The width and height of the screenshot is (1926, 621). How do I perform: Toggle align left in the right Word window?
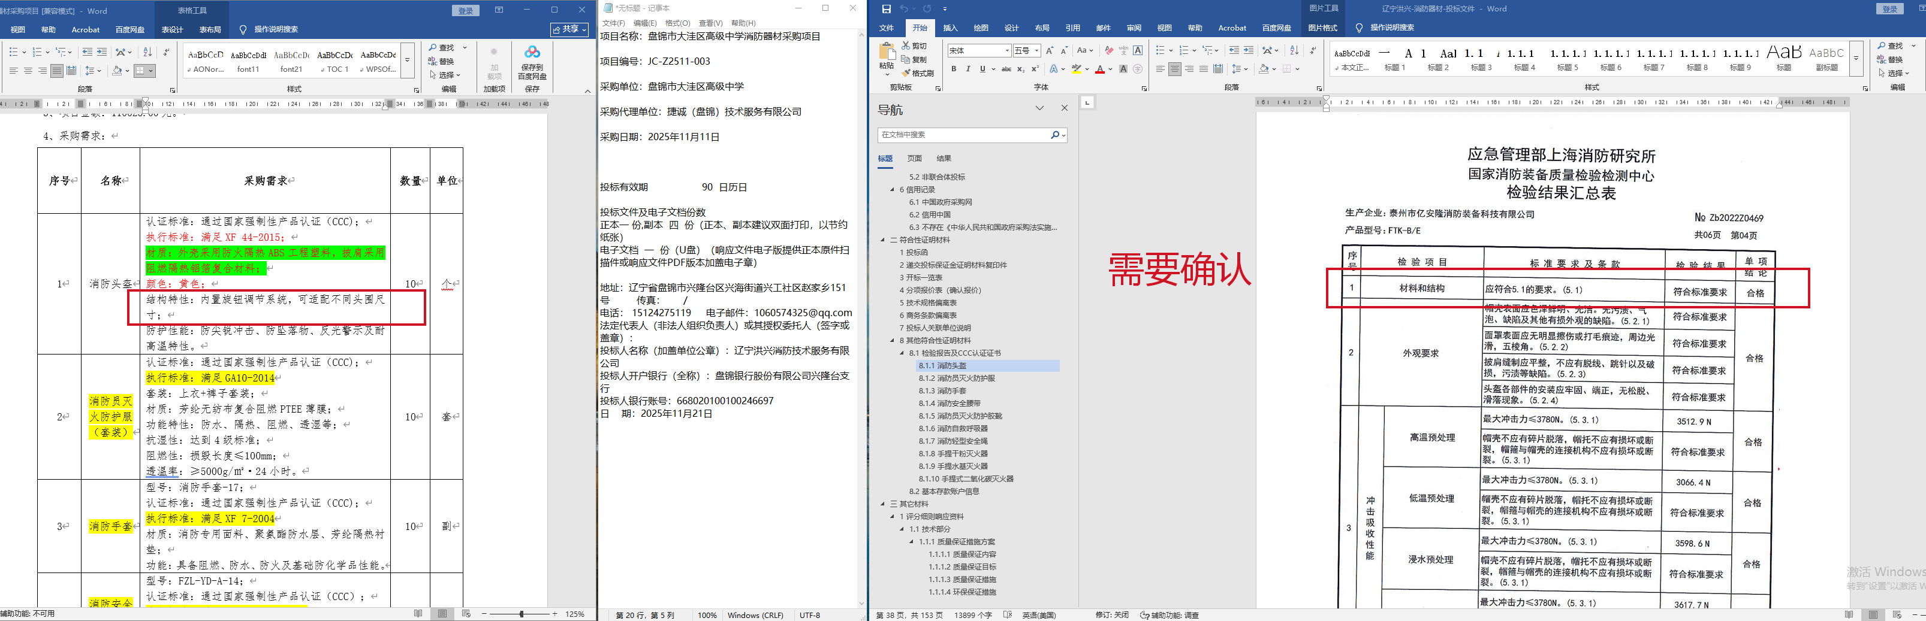coord(1161,69)
